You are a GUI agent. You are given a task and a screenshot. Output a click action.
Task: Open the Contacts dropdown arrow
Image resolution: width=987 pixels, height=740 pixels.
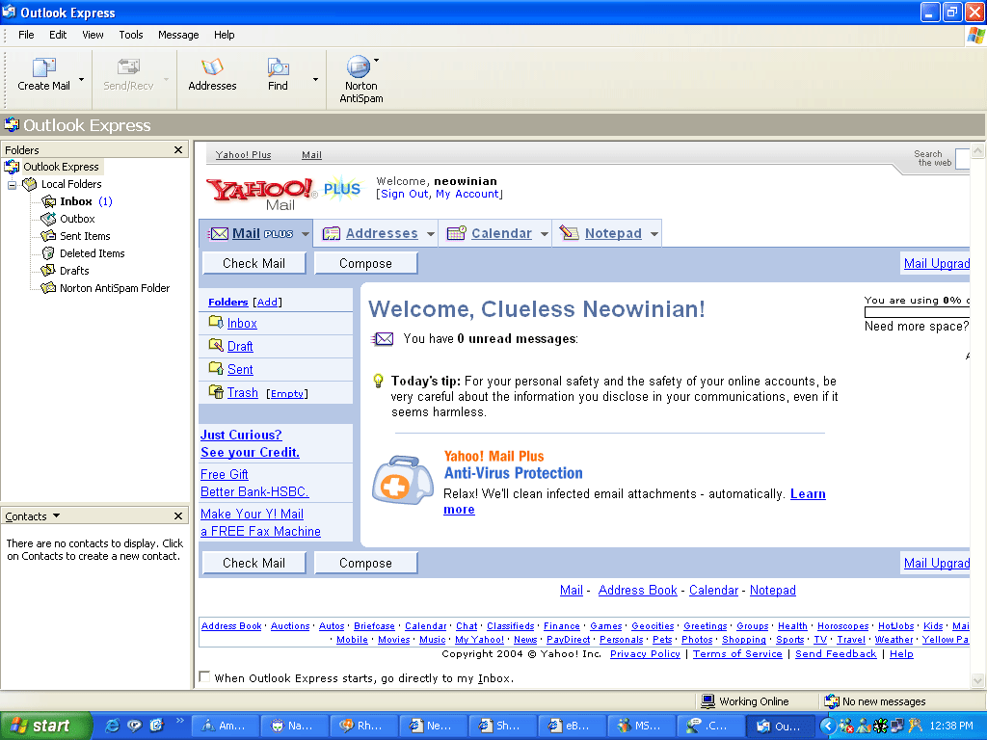tap(57, 515)
